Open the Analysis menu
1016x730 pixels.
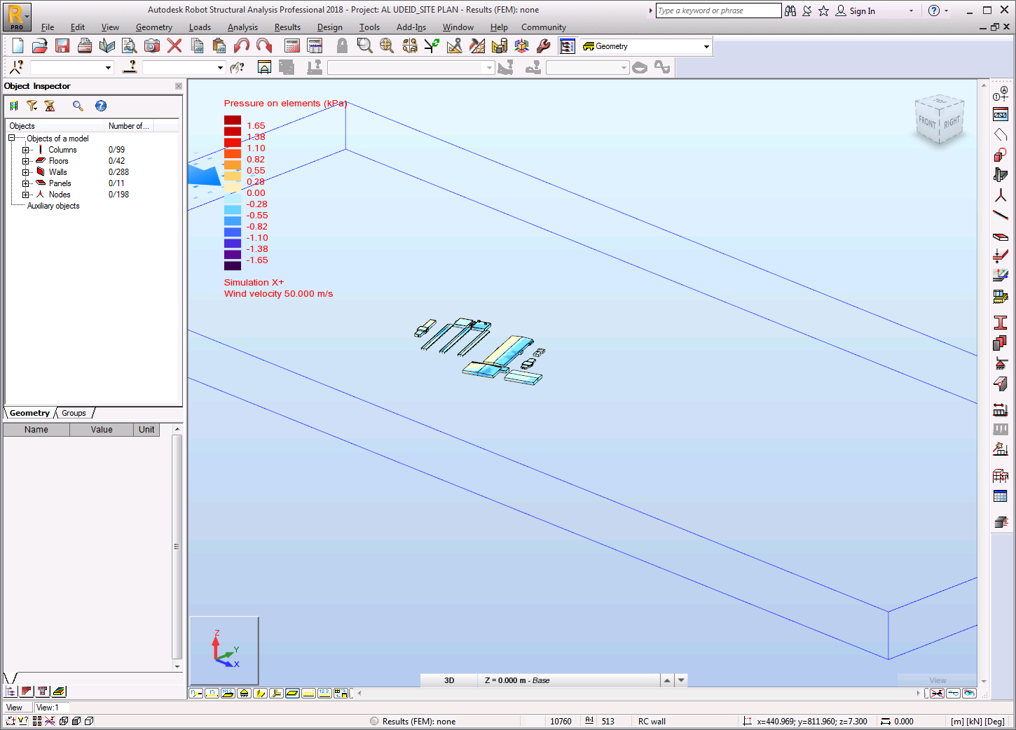pyautogui.click(x=242, y=27)
